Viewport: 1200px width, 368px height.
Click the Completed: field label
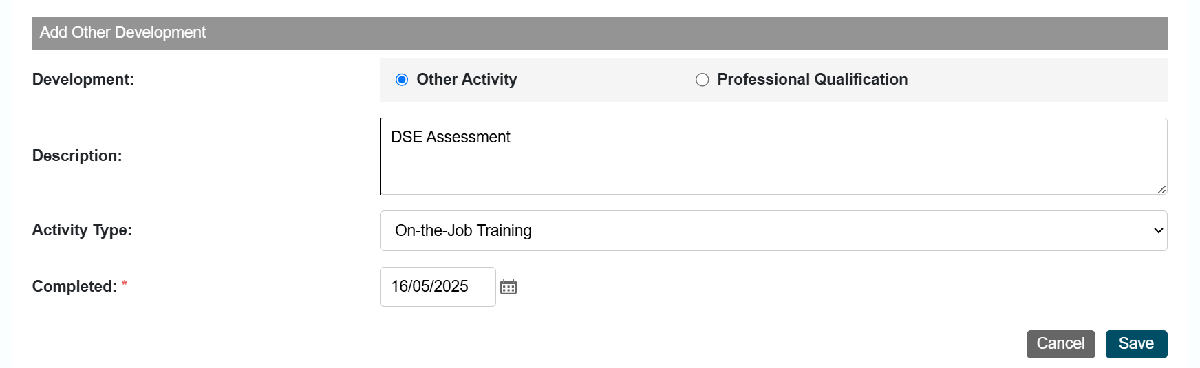[74, 287]
